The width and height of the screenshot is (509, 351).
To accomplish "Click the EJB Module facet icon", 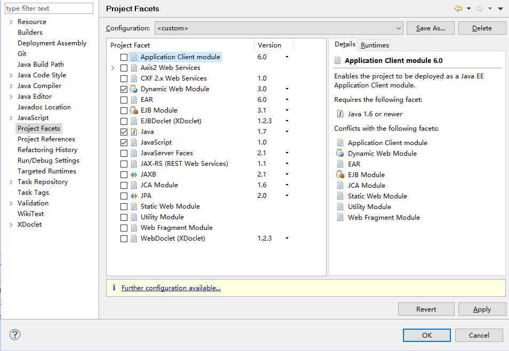I will pos(134,110).
